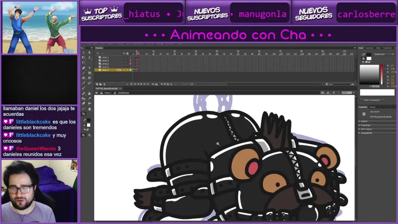Select the Bone tool

(x=84, y=93)
